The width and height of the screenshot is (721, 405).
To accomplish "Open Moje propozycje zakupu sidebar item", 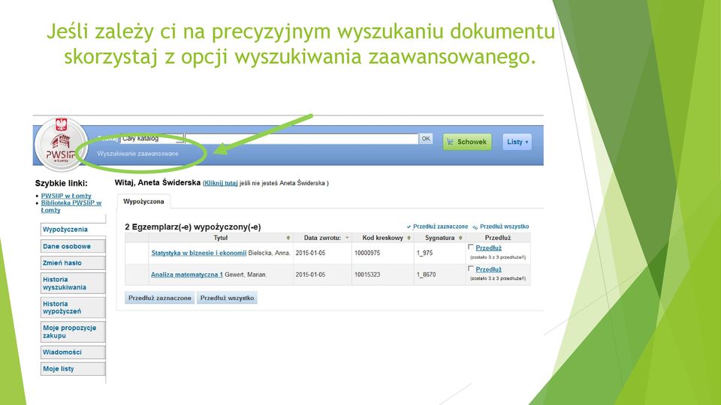I will tap(73, 331).
